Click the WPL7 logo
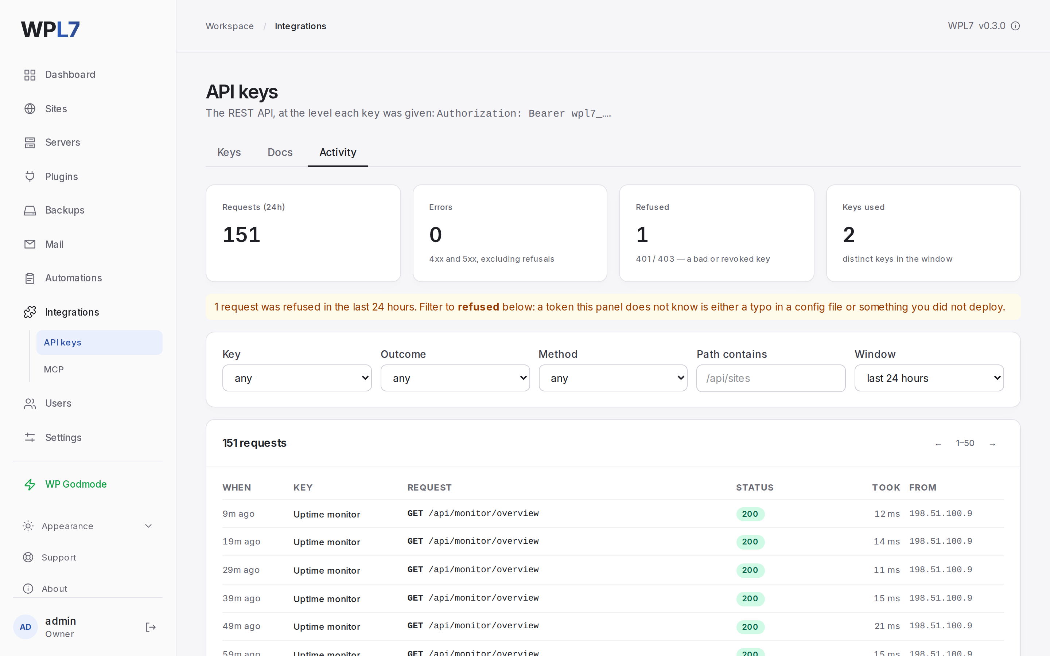This screenshot has width=1050, height=656. (x=50, y=30)
